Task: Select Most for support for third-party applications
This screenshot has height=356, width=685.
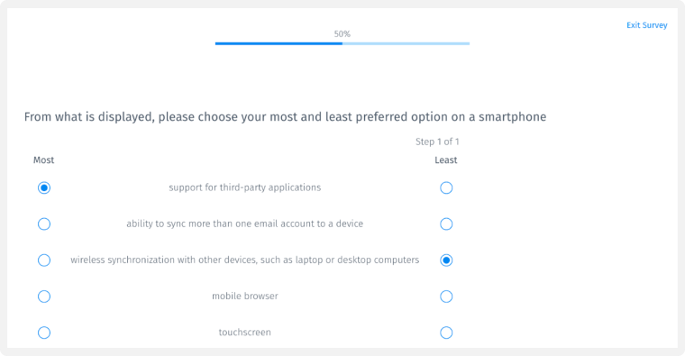Action: click(43, 187)
